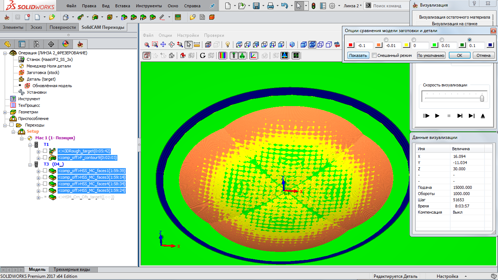This screenshot has width=498, height=280.
Task: Click the По умолчанию button
Action: tap(431, 55)
